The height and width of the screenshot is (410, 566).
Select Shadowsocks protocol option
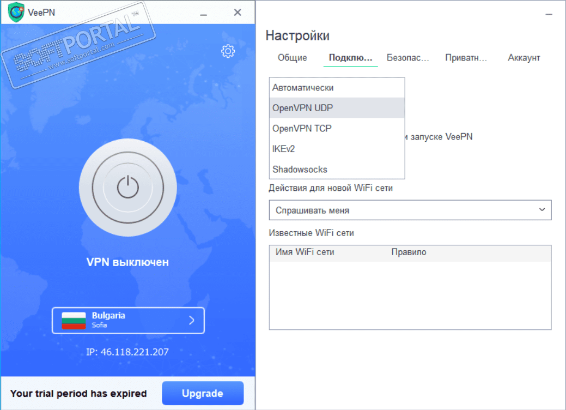click(337, 169)
